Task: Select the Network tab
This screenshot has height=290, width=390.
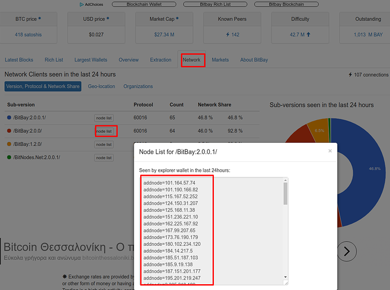Action: tap(191, 60)
